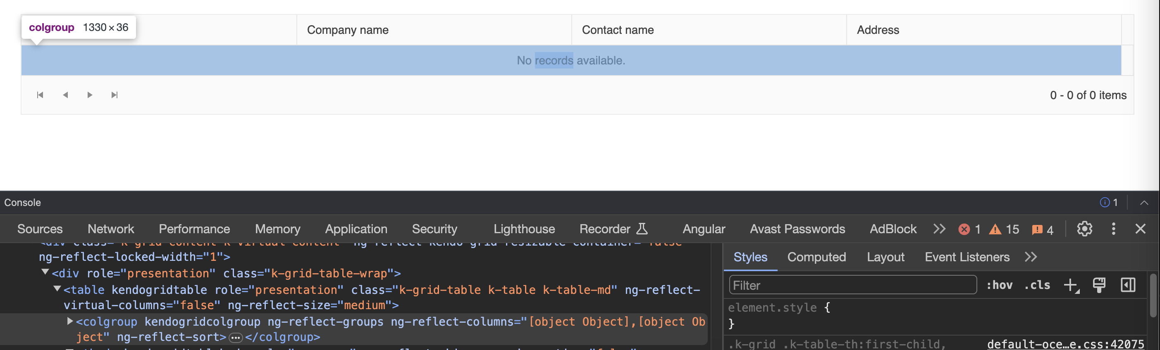Go to the previous grid page

(x=65, y=95)
